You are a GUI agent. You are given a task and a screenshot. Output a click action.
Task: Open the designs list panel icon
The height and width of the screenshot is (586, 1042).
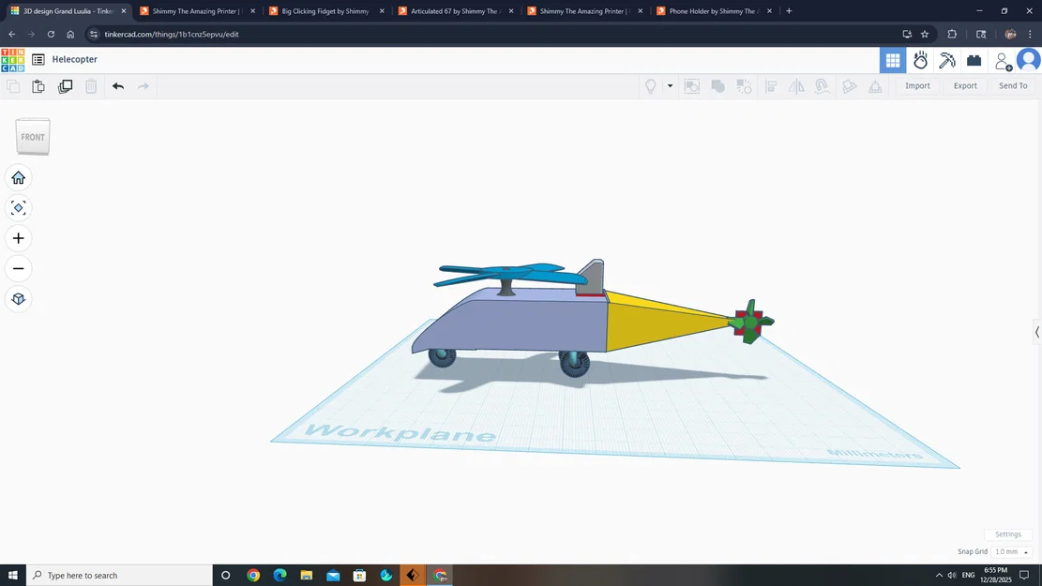click(x=38, y=59)
